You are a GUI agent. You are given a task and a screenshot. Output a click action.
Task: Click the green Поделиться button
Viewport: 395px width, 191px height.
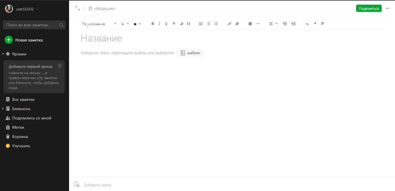click(369, 8)
